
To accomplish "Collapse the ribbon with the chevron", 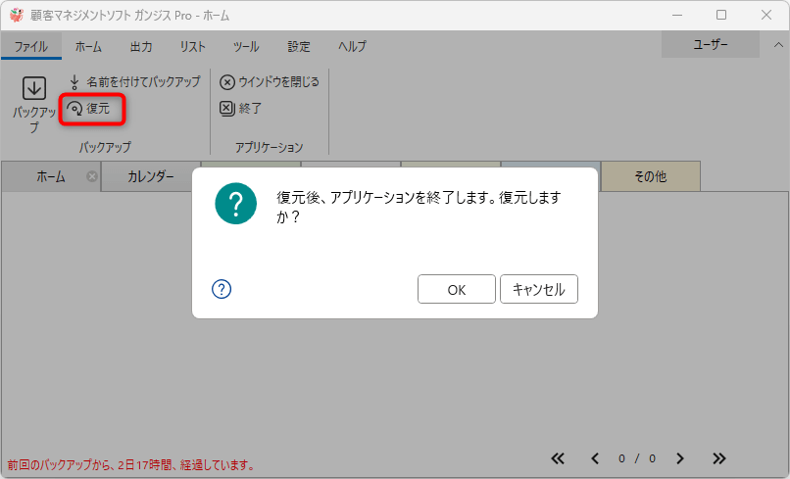I will 778,45.
